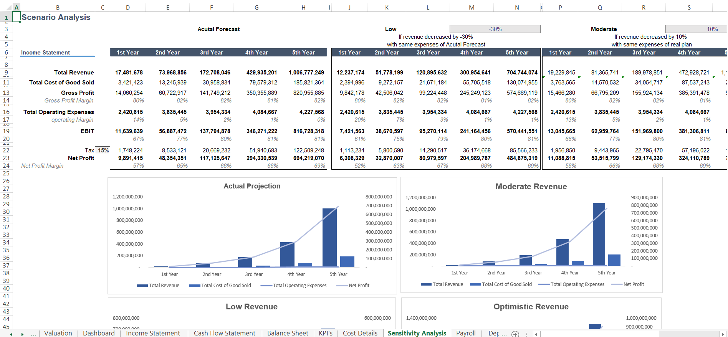Select Total Operating Expenses row label
Image resolution: width=728 pixels, height=337 pixels.
(58, 112)
